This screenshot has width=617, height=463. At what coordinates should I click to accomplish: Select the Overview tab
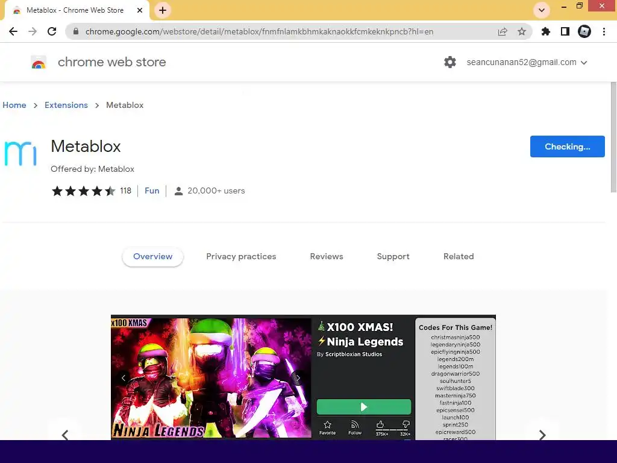[152, 256]
